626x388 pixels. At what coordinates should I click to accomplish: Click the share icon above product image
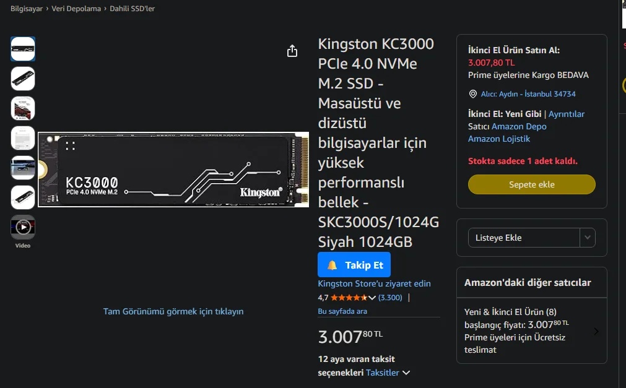[293, 51]
